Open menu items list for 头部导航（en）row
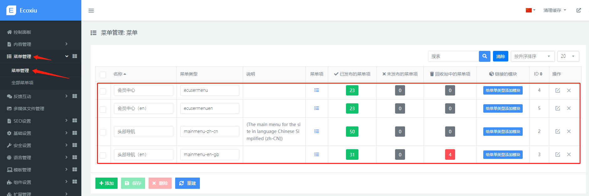Image resolution: width=589 pixels, height=196 pixels. [x=317, y=154]
